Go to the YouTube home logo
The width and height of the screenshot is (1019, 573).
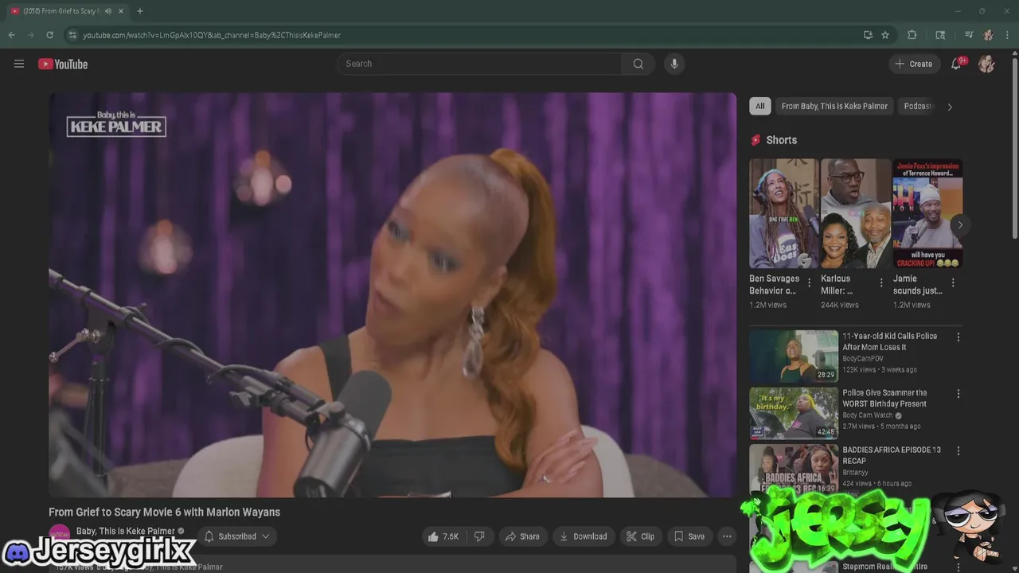63,64
